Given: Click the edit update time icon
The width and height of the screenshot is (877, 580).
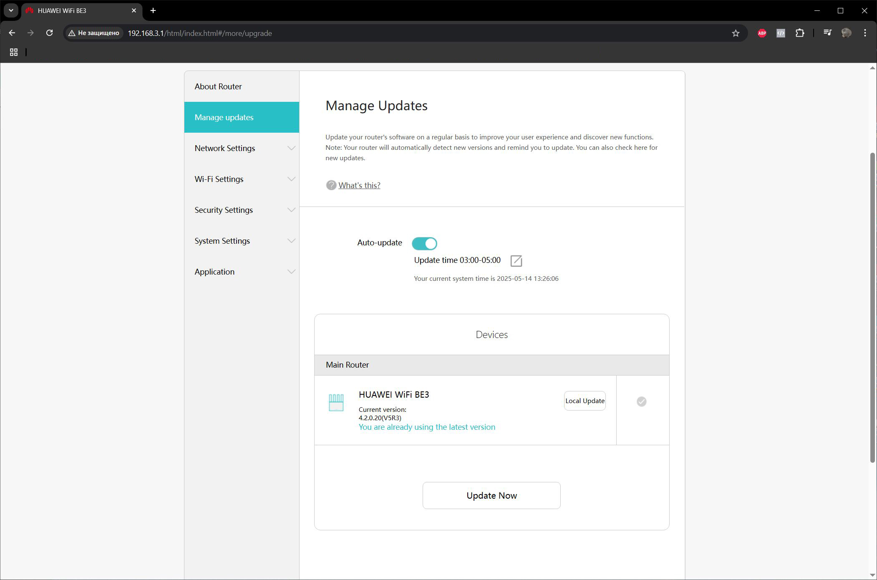Looking at the screenshot, I should tap(516, 261).
